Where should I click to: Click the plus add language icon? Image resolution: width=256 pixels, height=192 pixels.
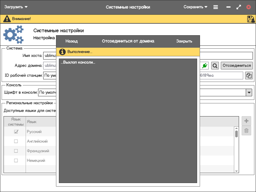pyautogui.click(x=246, y=121)
